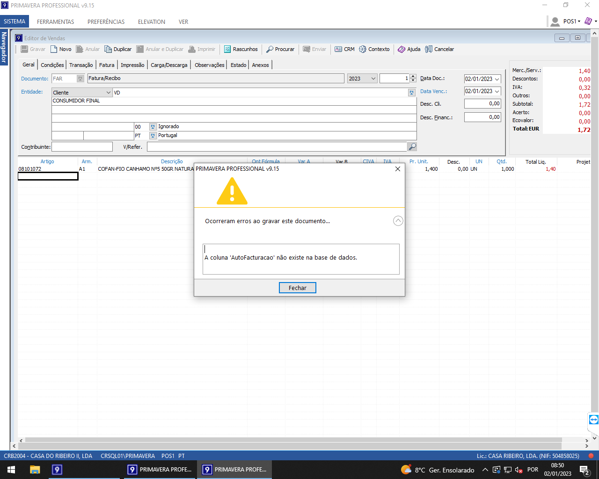Click the Contribuinte input field

(82, 147)
